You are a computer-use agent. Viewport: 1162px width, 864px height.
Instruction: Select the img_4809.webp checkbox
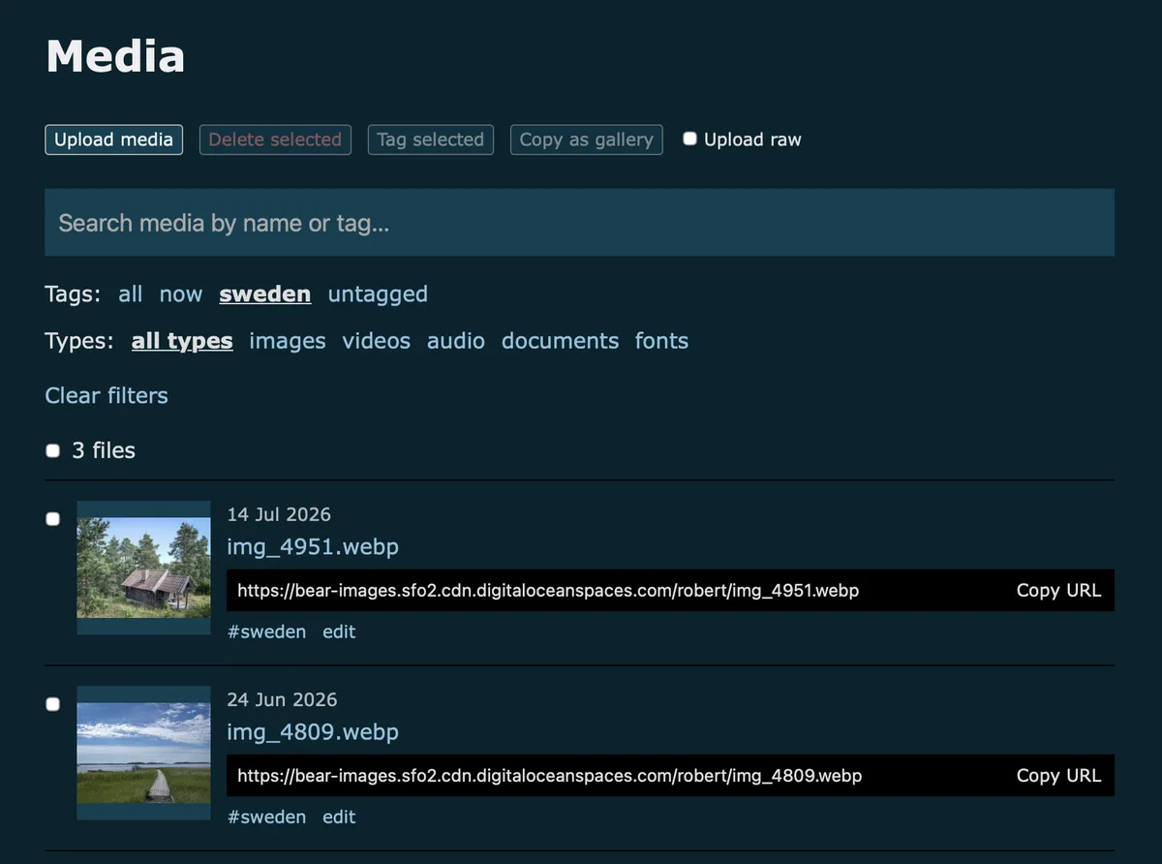(x=53, y=704)
